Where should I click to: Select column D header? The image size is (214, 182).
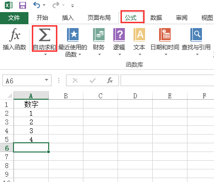point(135,95)
